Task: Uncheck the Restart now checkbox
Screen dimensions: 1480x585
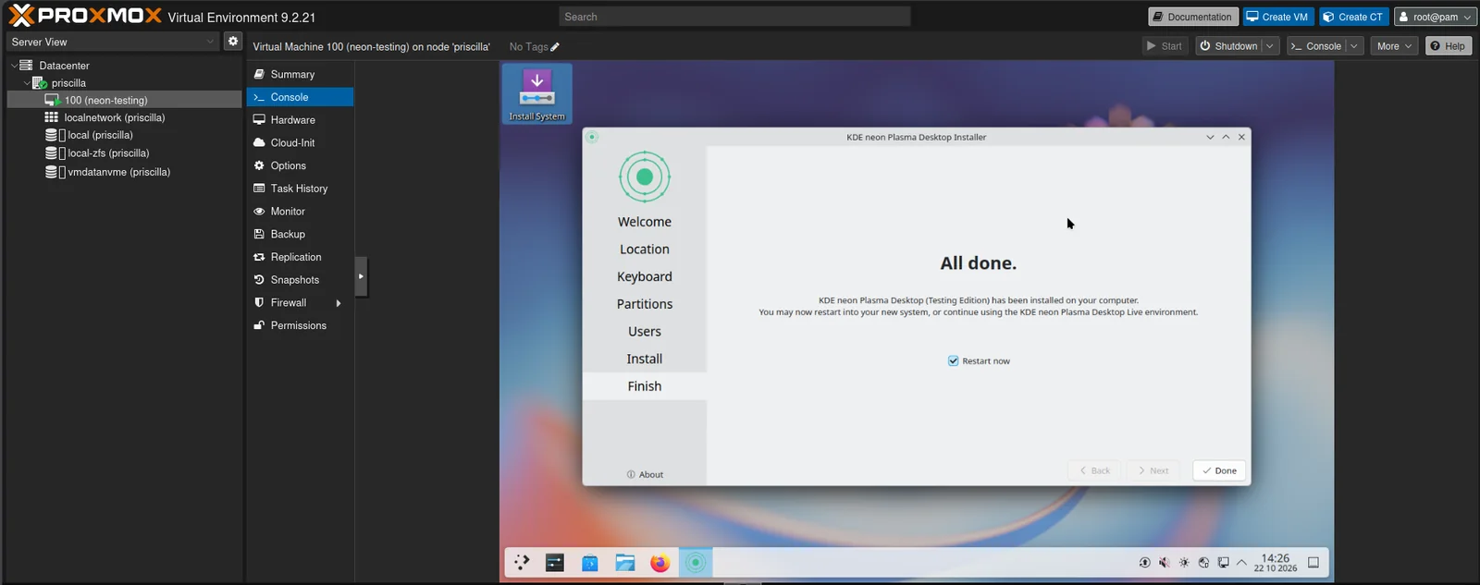Action: pos(953,360)
